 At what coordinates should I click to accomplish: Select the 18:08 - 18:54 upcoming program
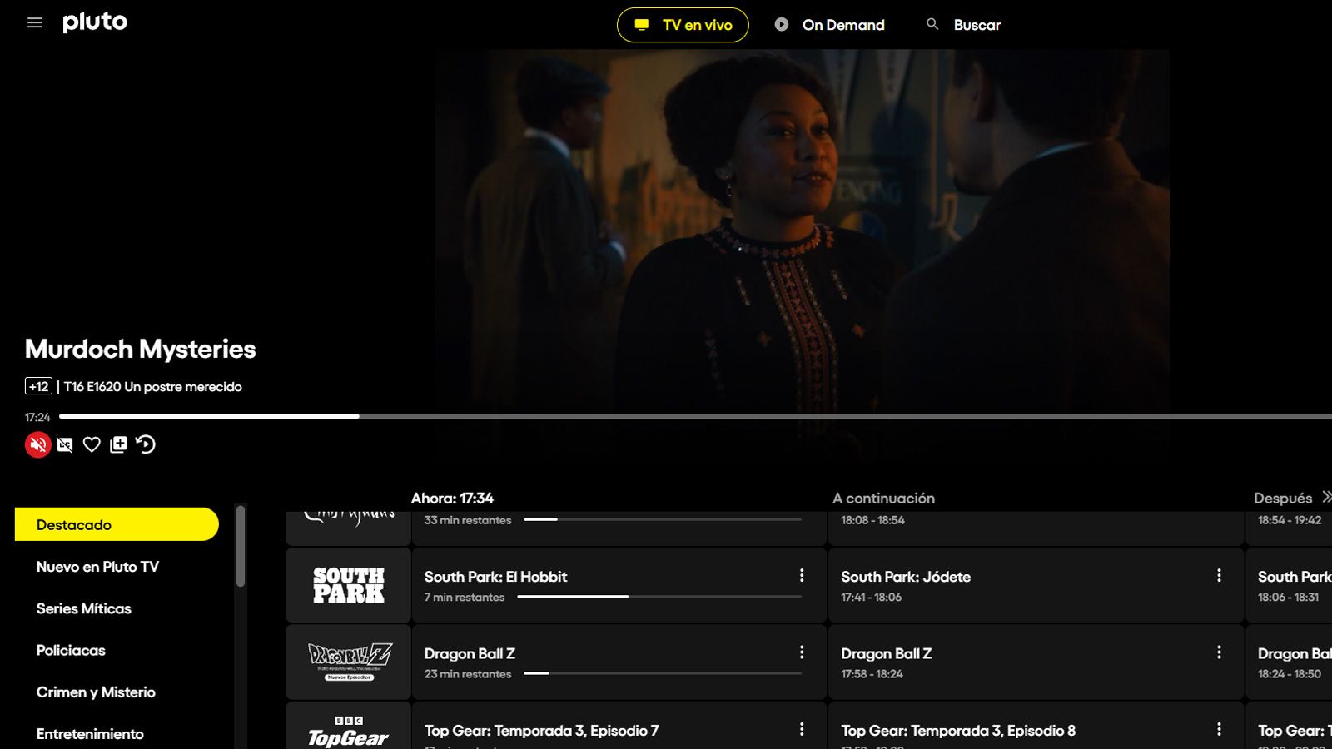[1036, 528]
